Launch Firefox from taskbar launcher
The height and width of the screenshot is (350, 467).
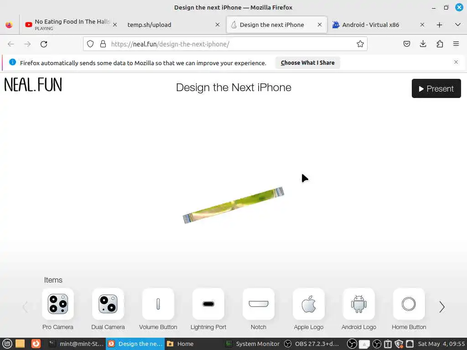[36, 344]
